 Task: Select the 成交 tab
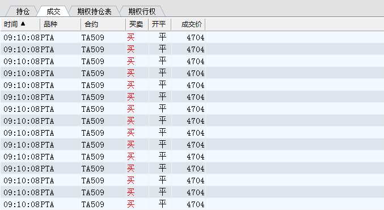tap(53, 11)
